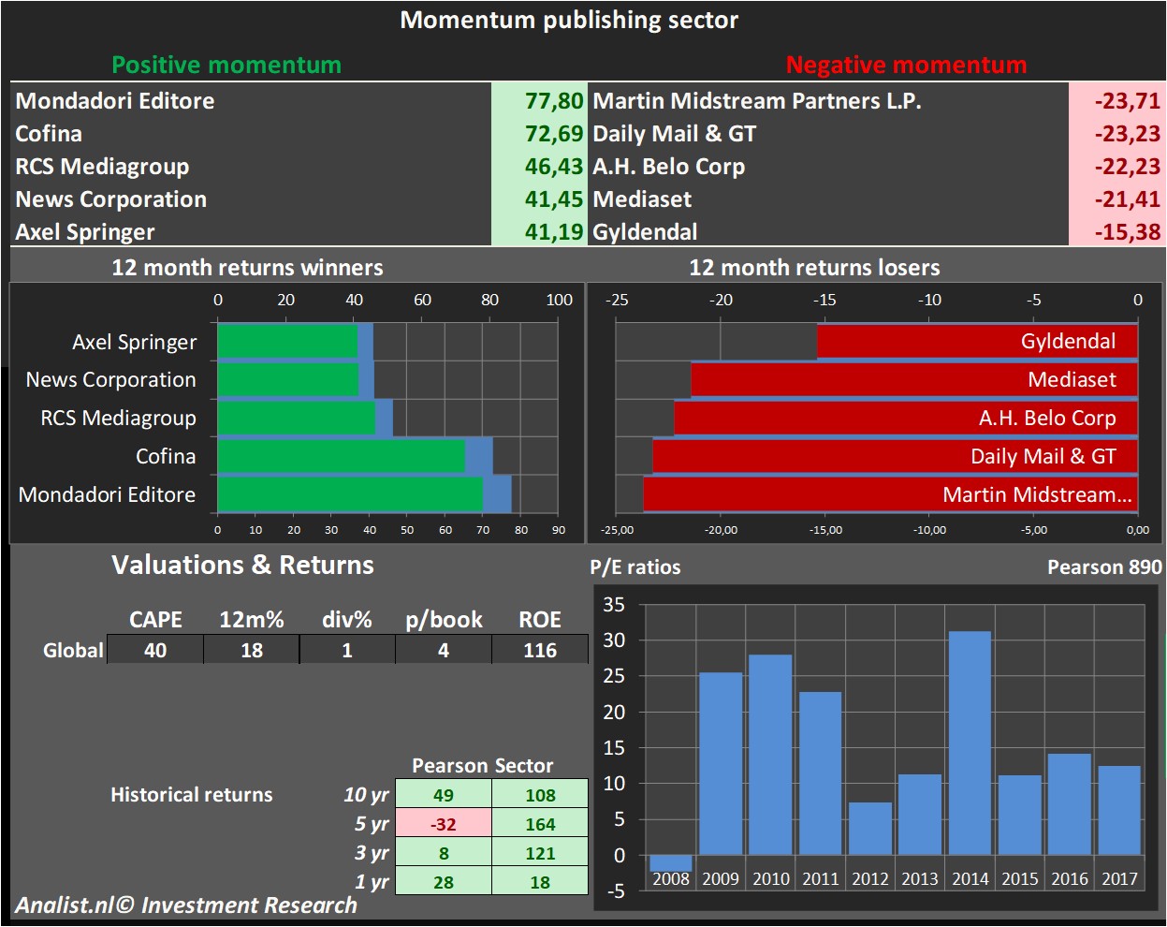Click the Negative momentum heading
This screenshot has height=927, width=1167.
pos(906,65)
